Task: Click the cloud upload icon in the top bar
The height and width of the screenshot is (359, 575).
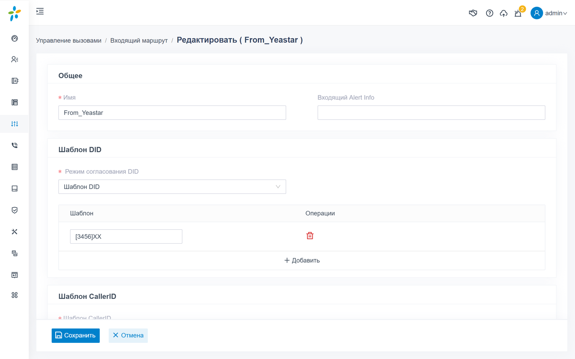Action: (504, 13)
